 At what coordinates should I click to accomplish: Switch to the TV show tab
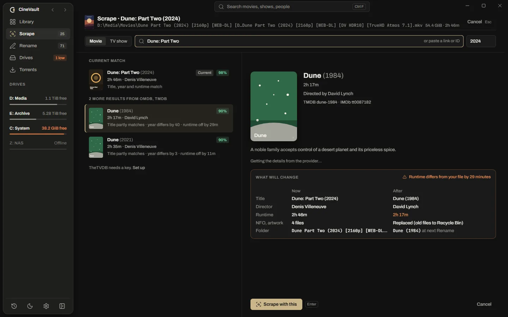coord(119,41)
